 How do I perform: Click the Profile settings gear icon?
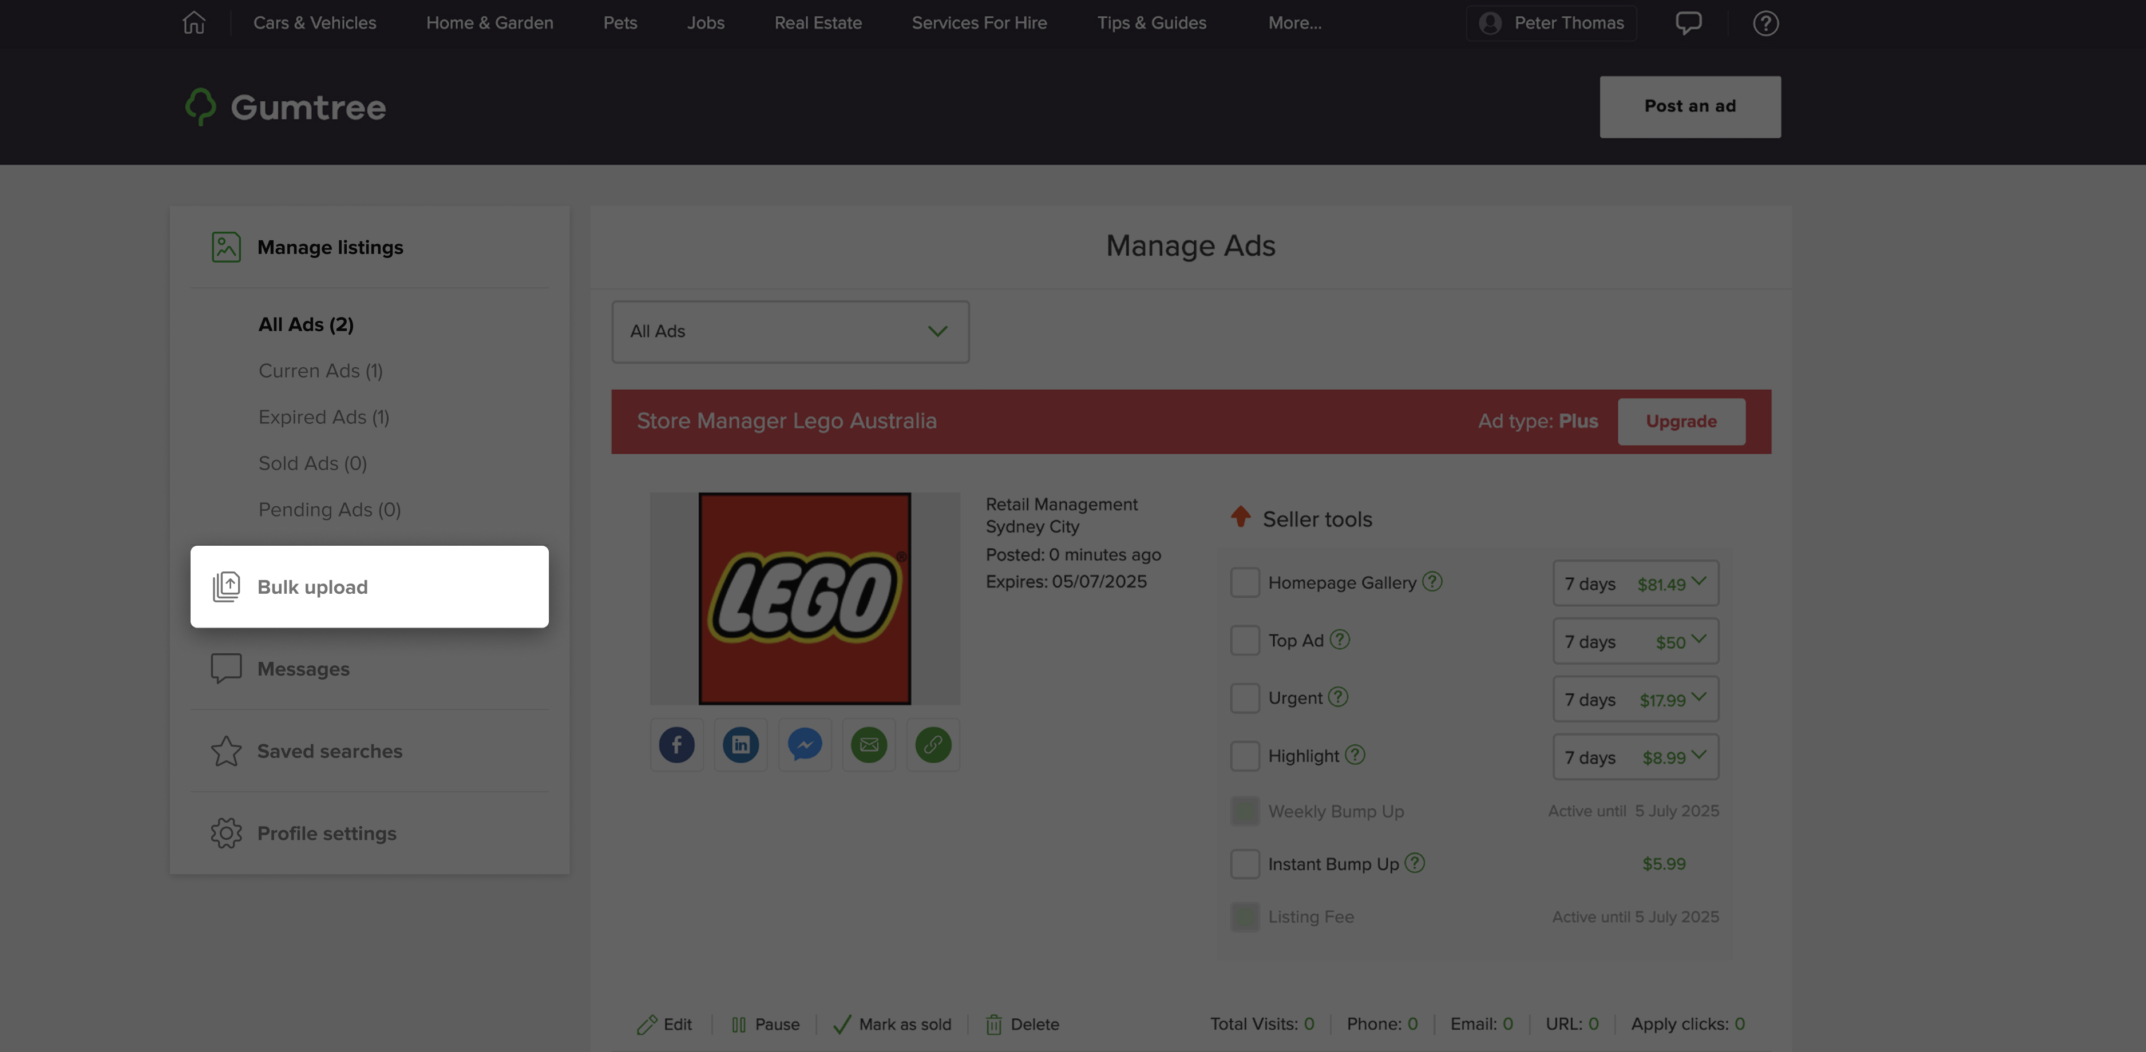(x=226, y=833)
